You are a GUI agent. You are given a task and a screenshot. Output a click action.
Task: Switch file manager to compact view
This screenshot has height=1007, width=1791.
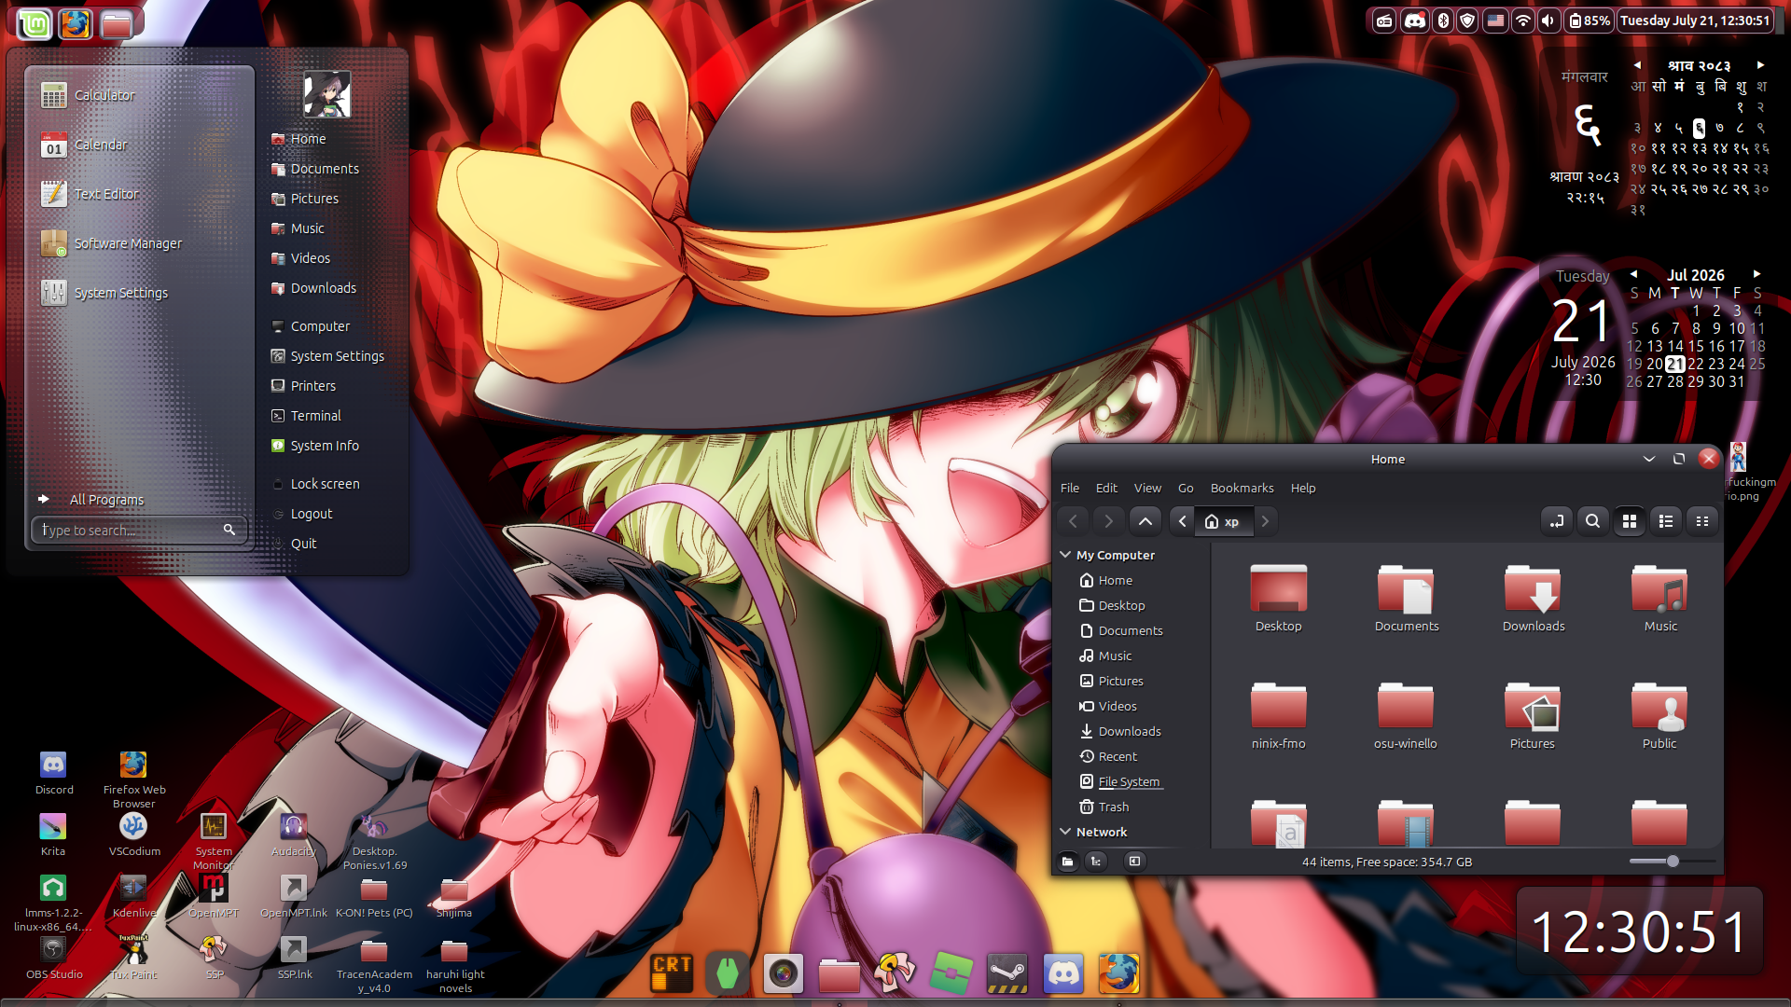click(1701, 521)
